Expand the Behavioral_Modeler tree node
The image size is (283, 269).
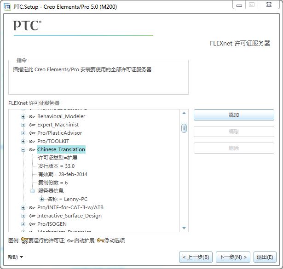coord(23,117)
